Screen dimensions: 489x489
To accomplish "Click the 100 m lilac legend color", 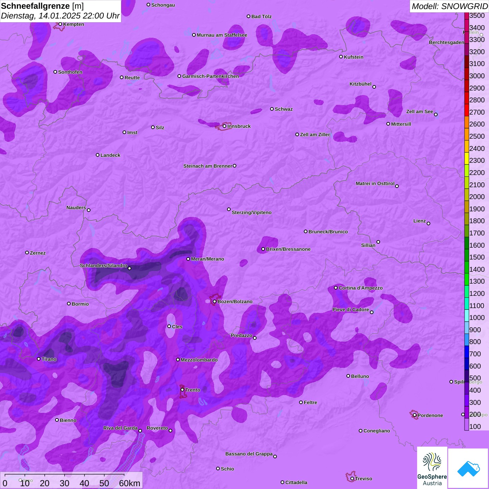I will tap(467, 424).
